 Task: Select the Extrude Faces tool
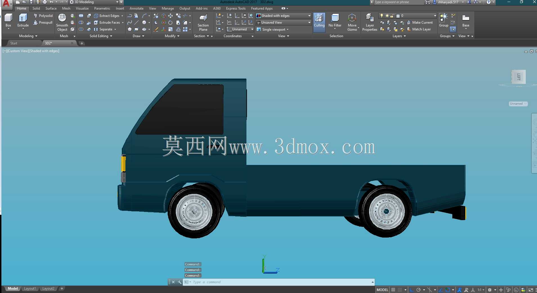(x=107, y=23)
